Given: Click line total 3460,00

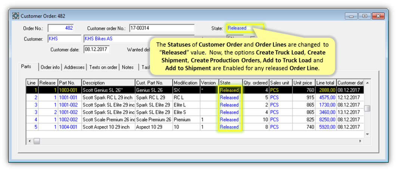Looking at the screenshot, I should click(x=326, y=112).
